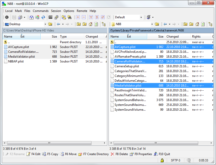The width and height of the screenshot is (216, 165).
Task: Select AVRemakerPresets.plist in remote panel
Action: (x=130, y=57)
